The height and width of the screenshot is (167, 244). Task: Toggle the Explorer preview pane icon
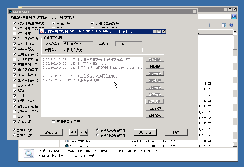coord(224,25)
